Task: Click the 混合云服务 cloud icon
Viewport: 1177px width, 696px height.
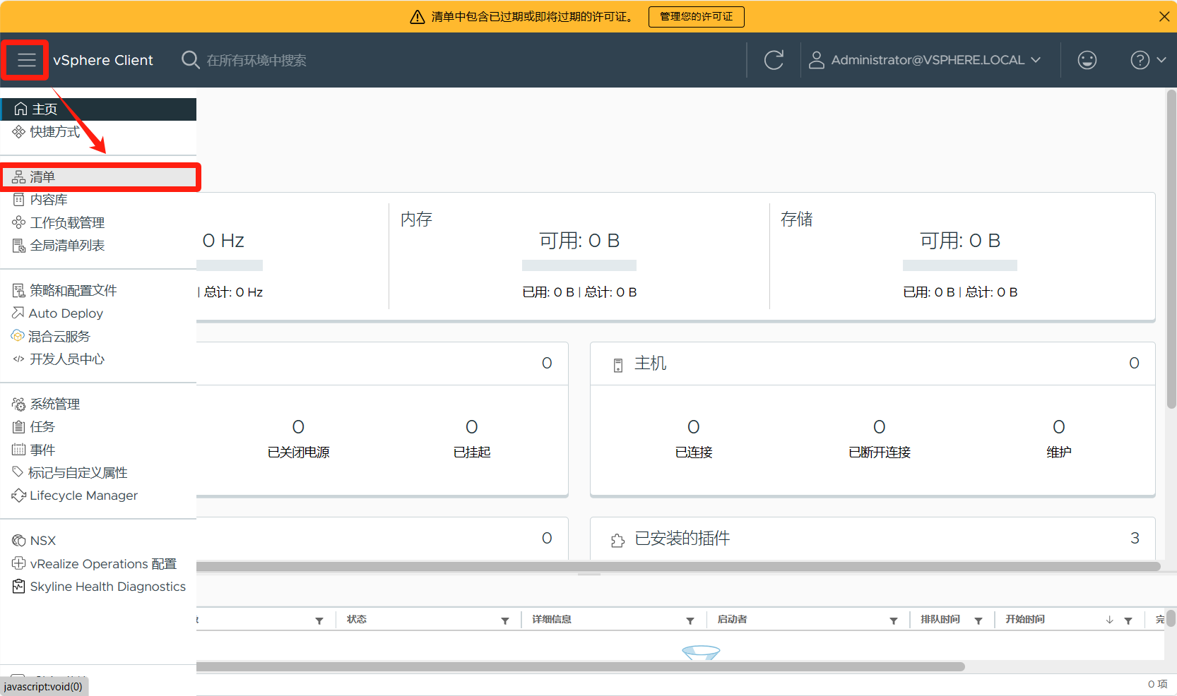Action: 18,336
